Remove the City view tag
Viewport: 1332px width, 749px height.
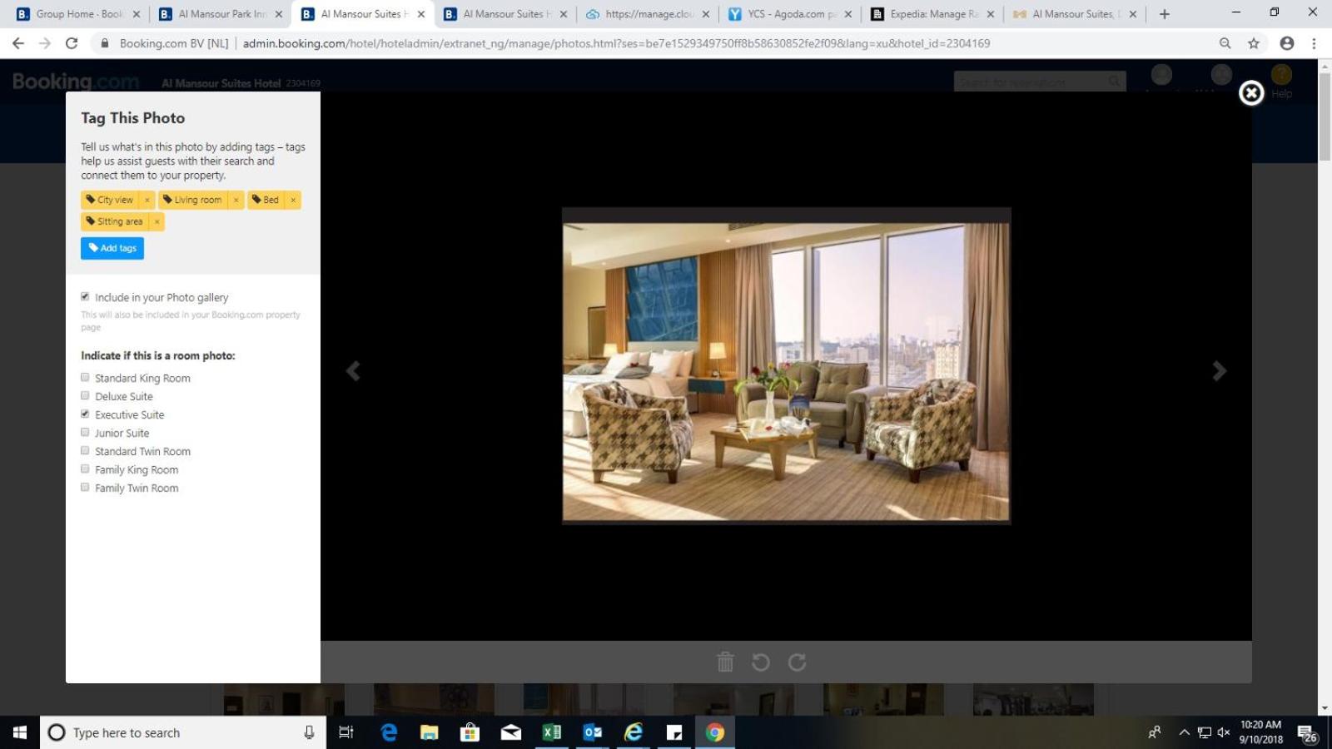pos(147,200)
